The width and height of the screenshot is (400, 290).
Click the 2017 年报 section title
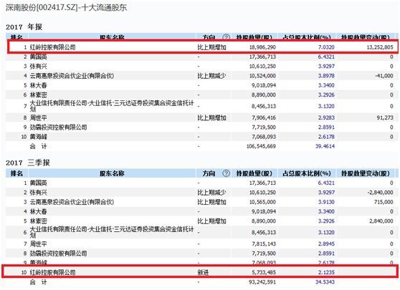point(24,26)
